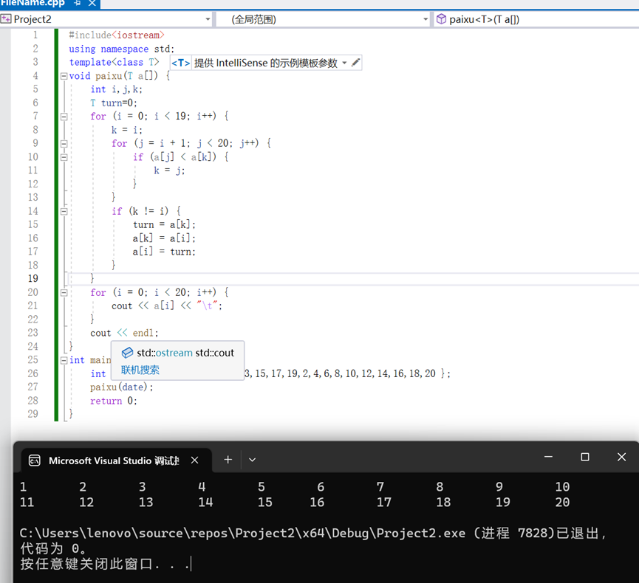The width and height of the screenshot is (639, 583).
Task: Close the Microsoft Visual Studio debug console tab
Action: click(195, 460)
